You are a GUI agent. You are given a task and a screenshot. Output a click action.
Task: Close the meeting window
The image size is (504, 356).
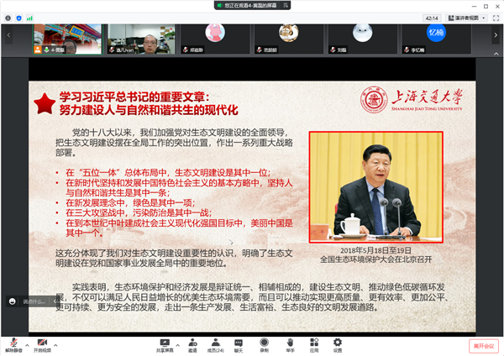[x=497, y=6]
